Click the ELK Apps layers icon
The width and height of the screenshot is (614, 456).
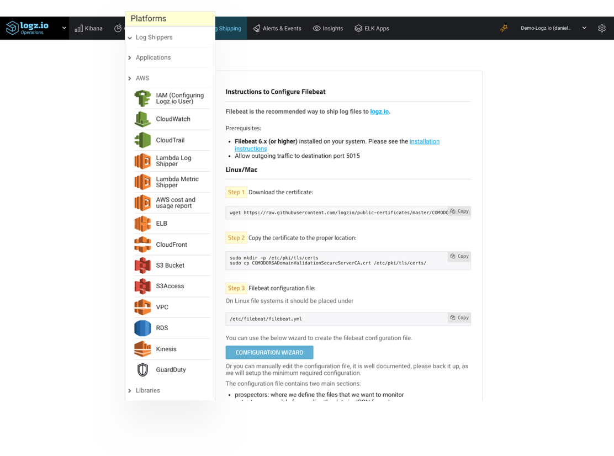[358, 28]
